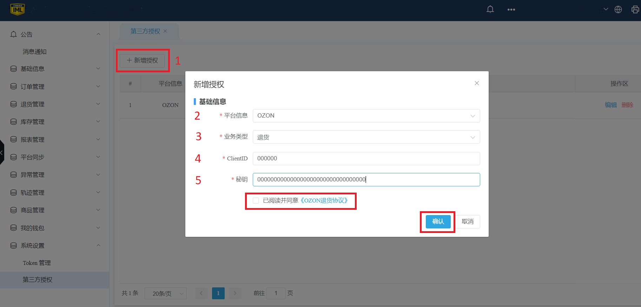Screen dimensions: 641x307
Task: Open the three-dot more menu in header
Action: (511, 9)
